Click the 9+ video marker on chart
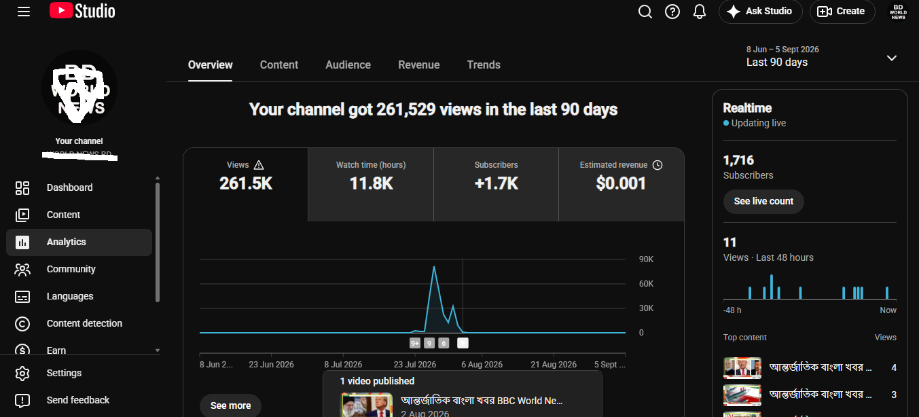 415,343
